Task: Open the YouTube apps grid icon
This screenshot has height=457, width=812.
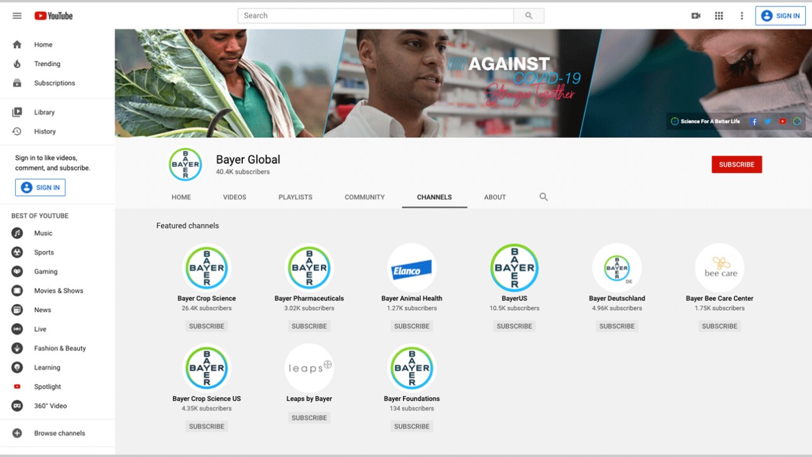Action: click(719, 16)
